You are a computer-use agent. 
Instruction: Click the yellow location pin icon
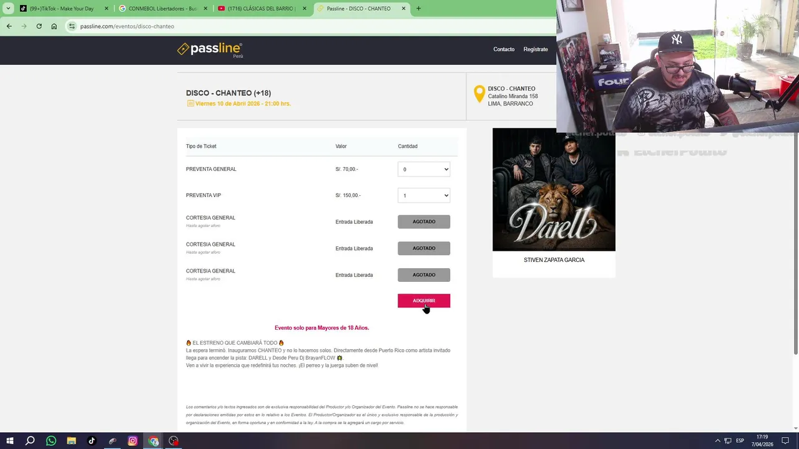tap(479, 94)
